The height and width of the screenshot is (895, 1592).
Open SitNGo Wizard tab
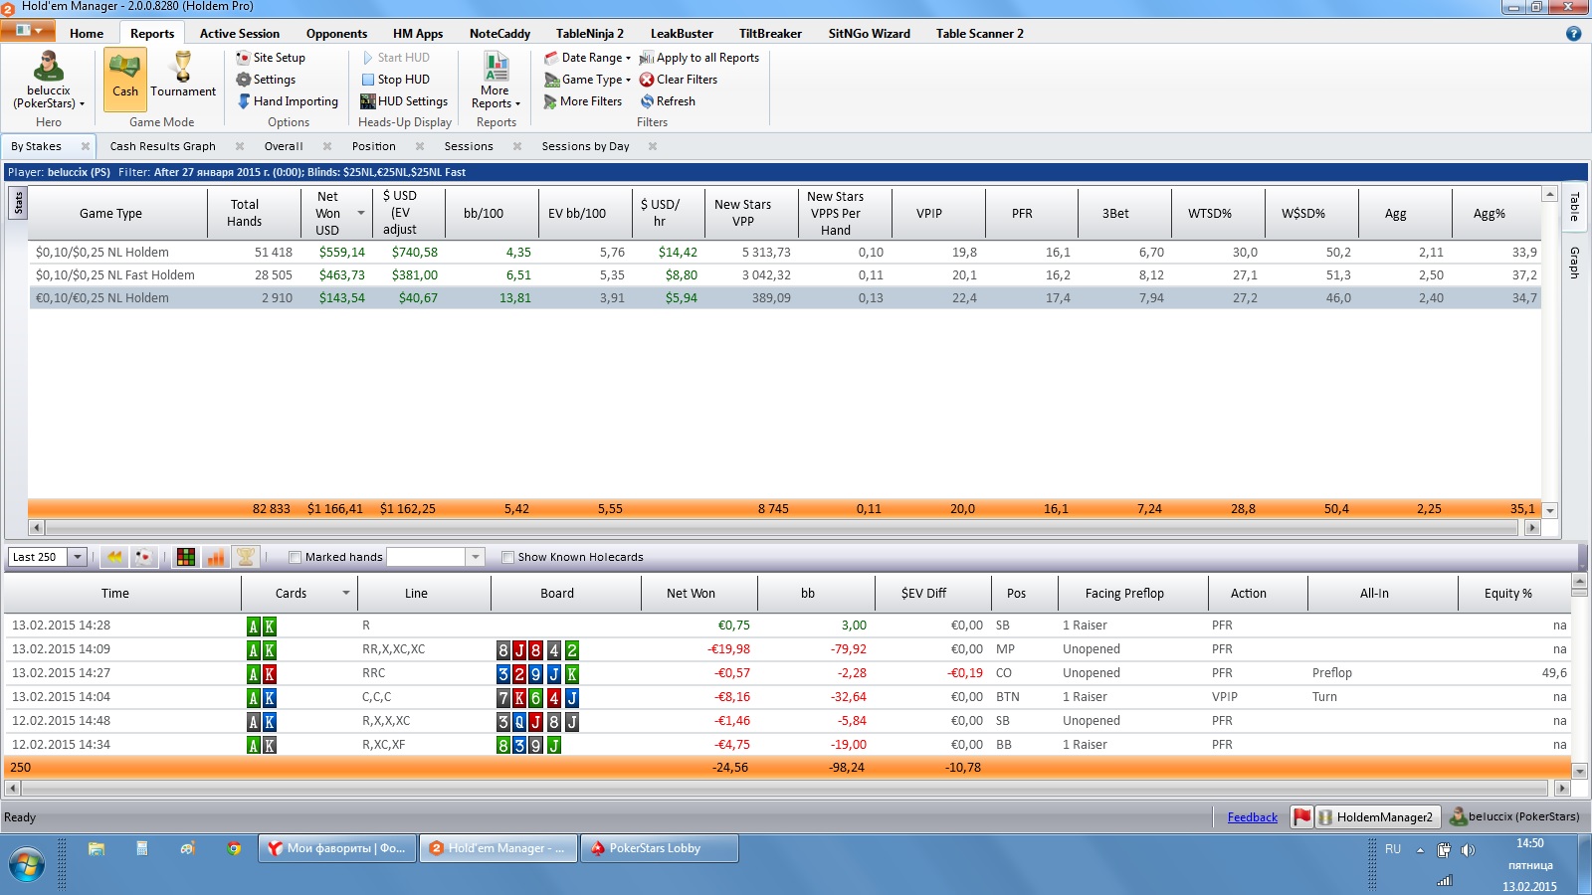[x=869, y=34]
